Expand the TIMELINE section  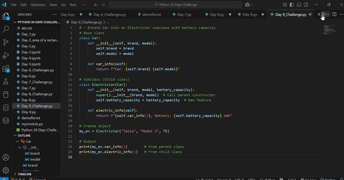click(x=37, y=174)
